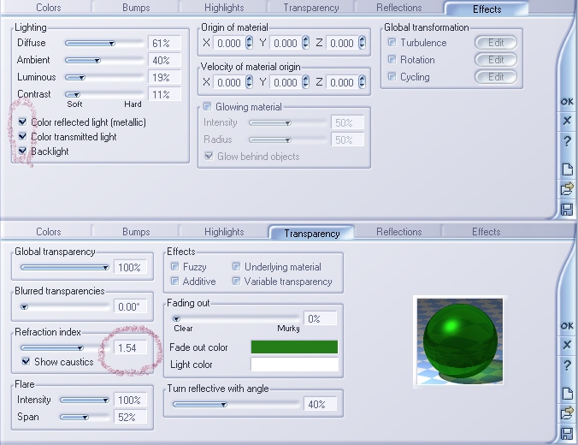Enable Turbulence global transformation checkbox
This screenshot has height=445, width=578.
point(392,43)
